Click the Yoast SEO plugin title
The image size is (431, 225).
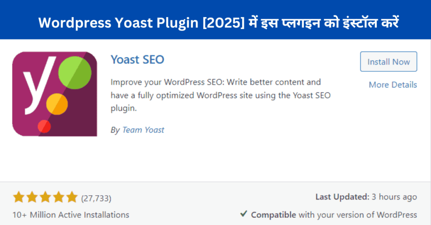[137, 60]
